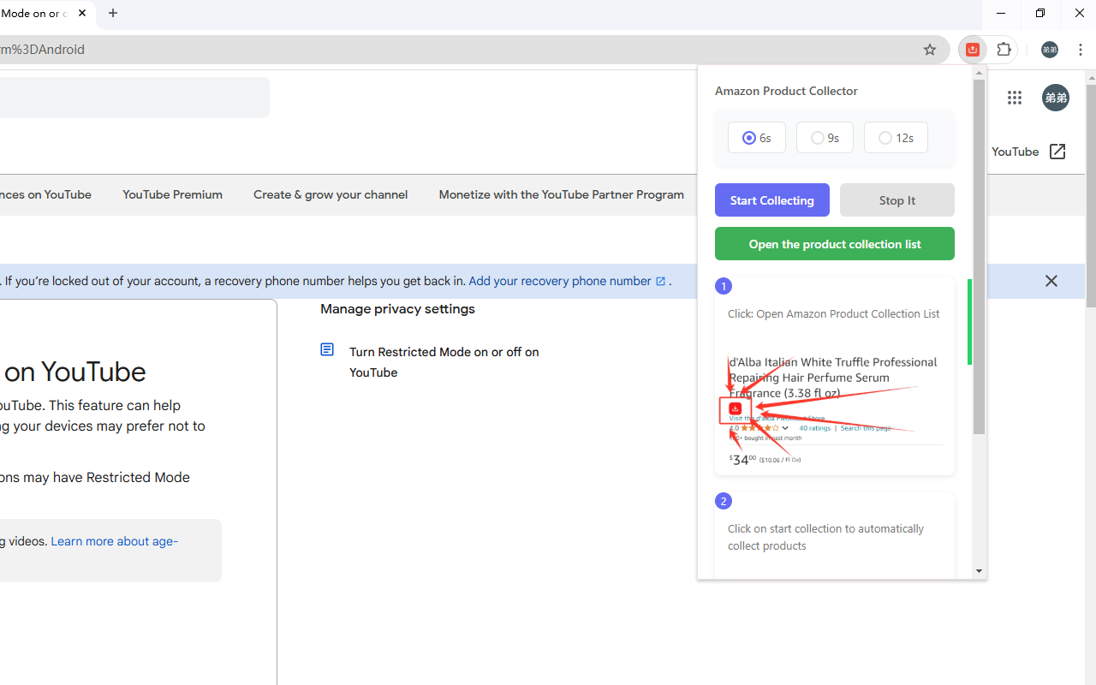Open Create & grow your channel menu
Screen dimensions: 1096x685
[x=331, y=194]
